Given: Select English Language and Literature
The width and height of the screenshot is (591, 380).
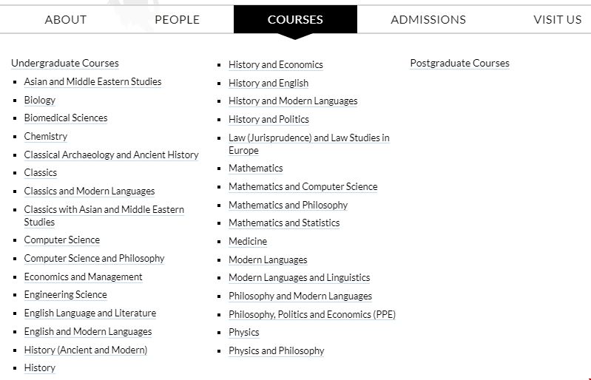Looking at the screenshot, I should (90, 313).
